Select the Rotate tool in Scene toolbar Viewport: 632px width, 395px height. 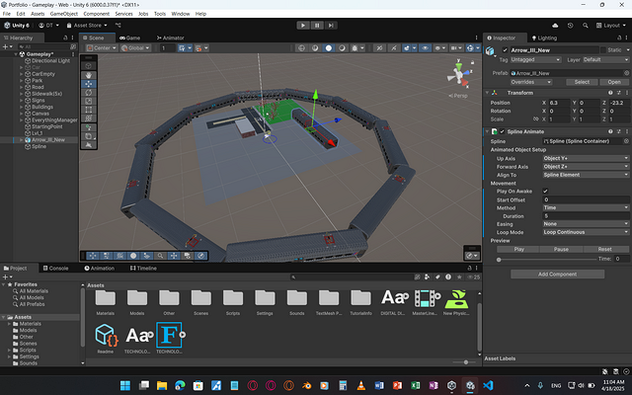(89, 92)
